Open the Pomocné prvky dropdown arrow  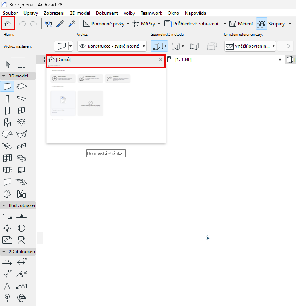point(128,24)
